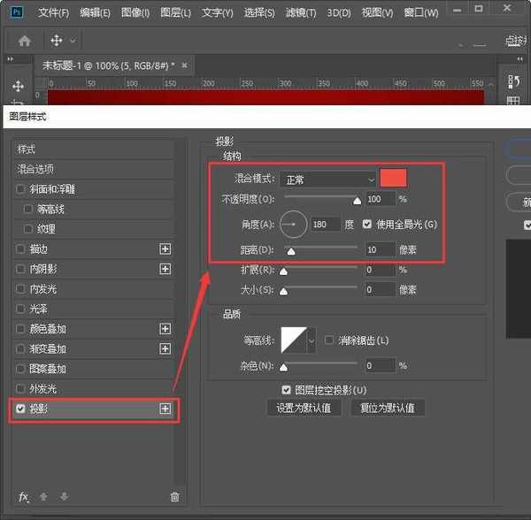
Task: Click the plus icon next to 描边
Action: pos(165,249)
